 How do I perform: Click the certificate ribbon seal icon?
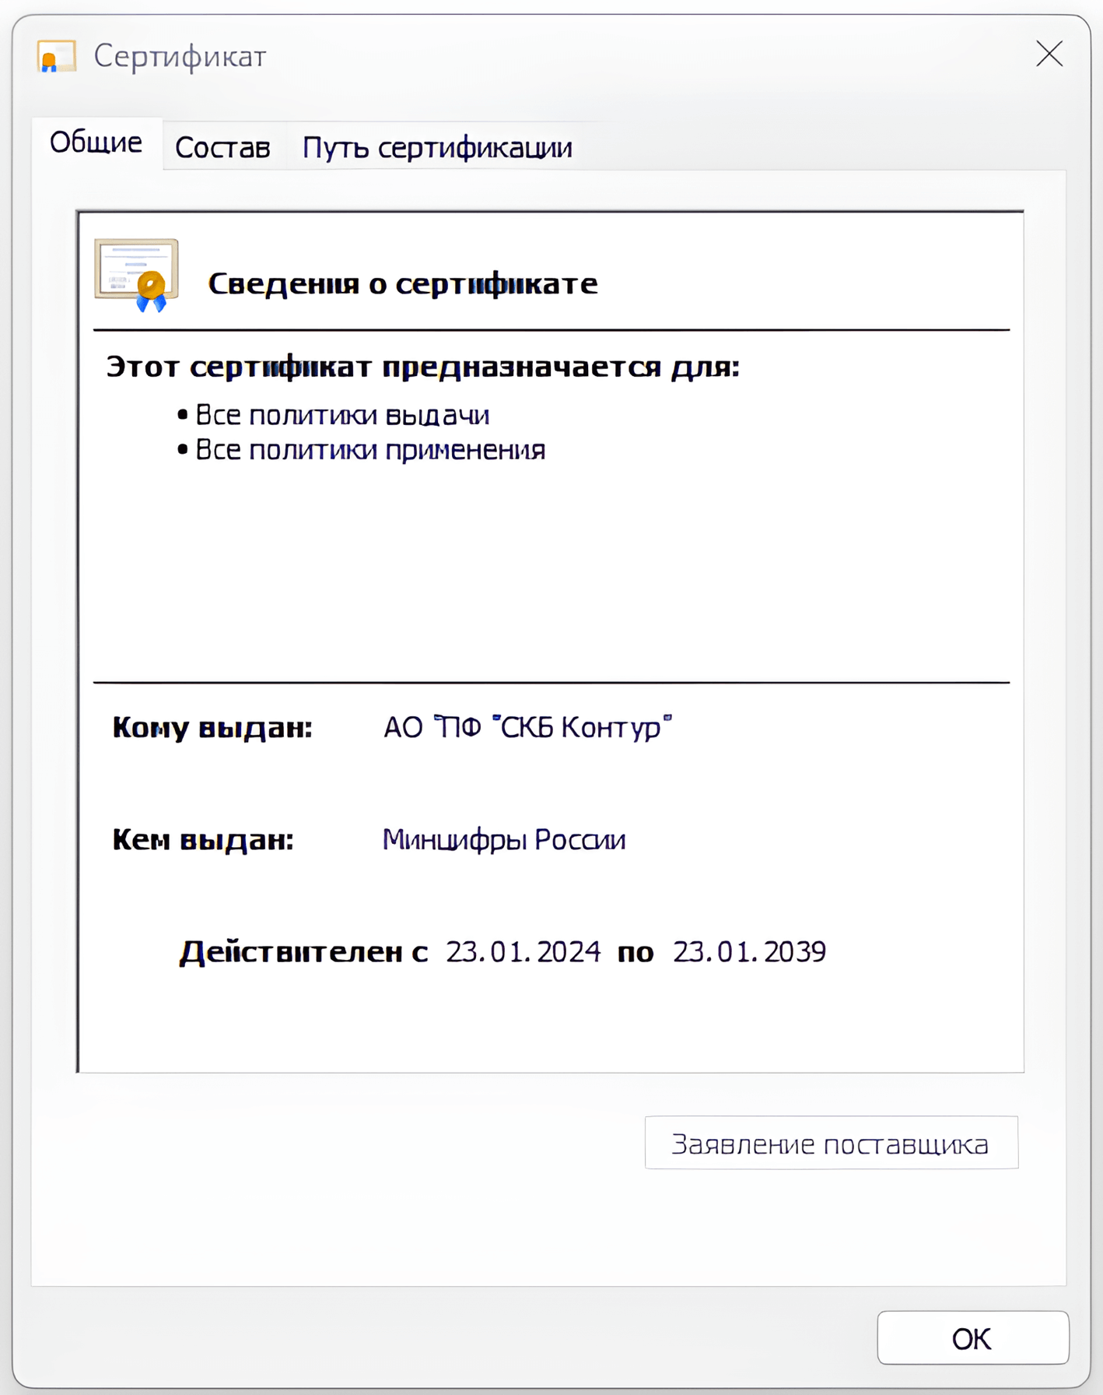(137, 276)
